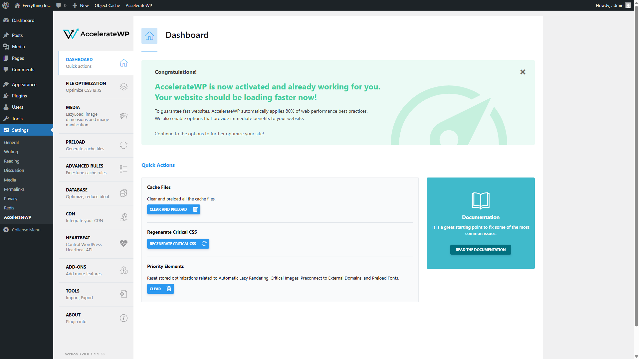The image size is (639, 359).
Task: Click the Dashboard home icon in AccelerateWP sidebar
Action: click(123, 63)
